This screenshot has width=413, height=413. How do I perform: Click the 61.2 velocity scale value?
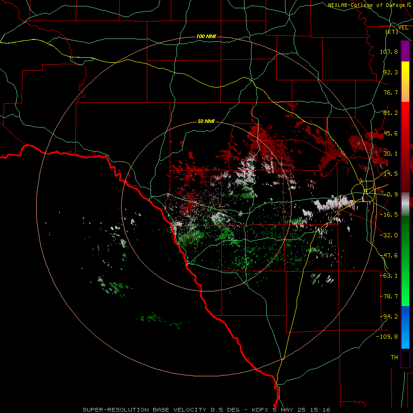391,113
